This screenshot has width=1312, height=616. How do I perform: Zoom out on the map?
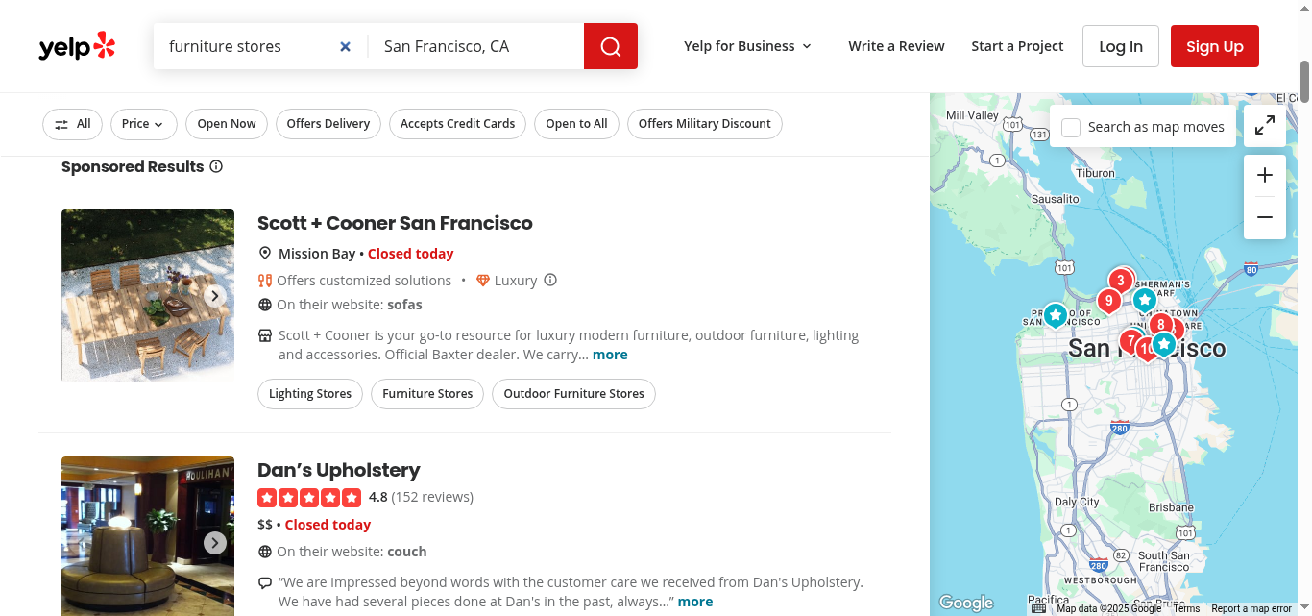[x=1265, y=217]
